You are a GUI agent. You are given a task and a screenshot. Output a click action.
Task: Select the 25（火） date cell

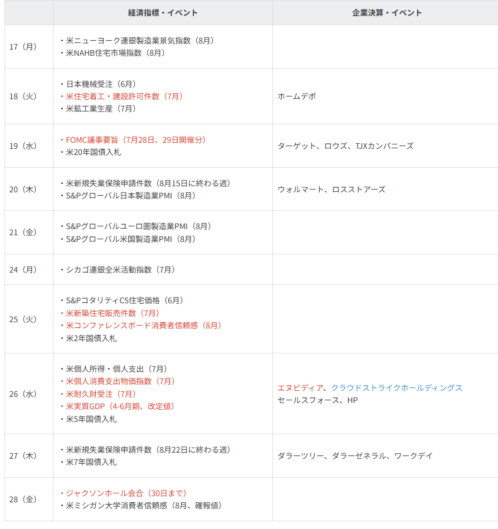coord(29,319)
